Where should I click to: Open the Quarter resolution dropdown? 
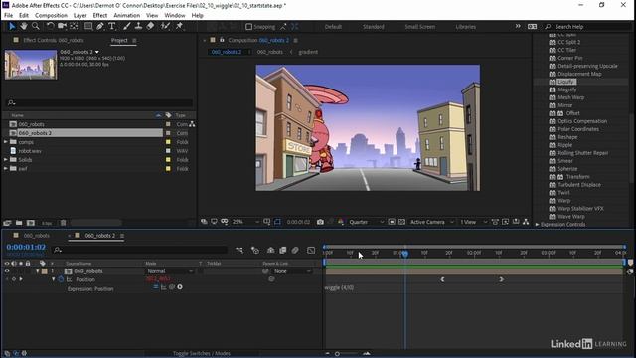click(x=367, y=222)
